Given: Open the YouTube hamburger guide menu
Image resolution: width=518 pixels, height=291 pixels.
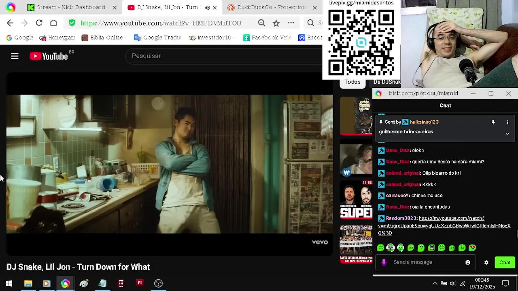Looking at the screenshot, I should 15,56.
